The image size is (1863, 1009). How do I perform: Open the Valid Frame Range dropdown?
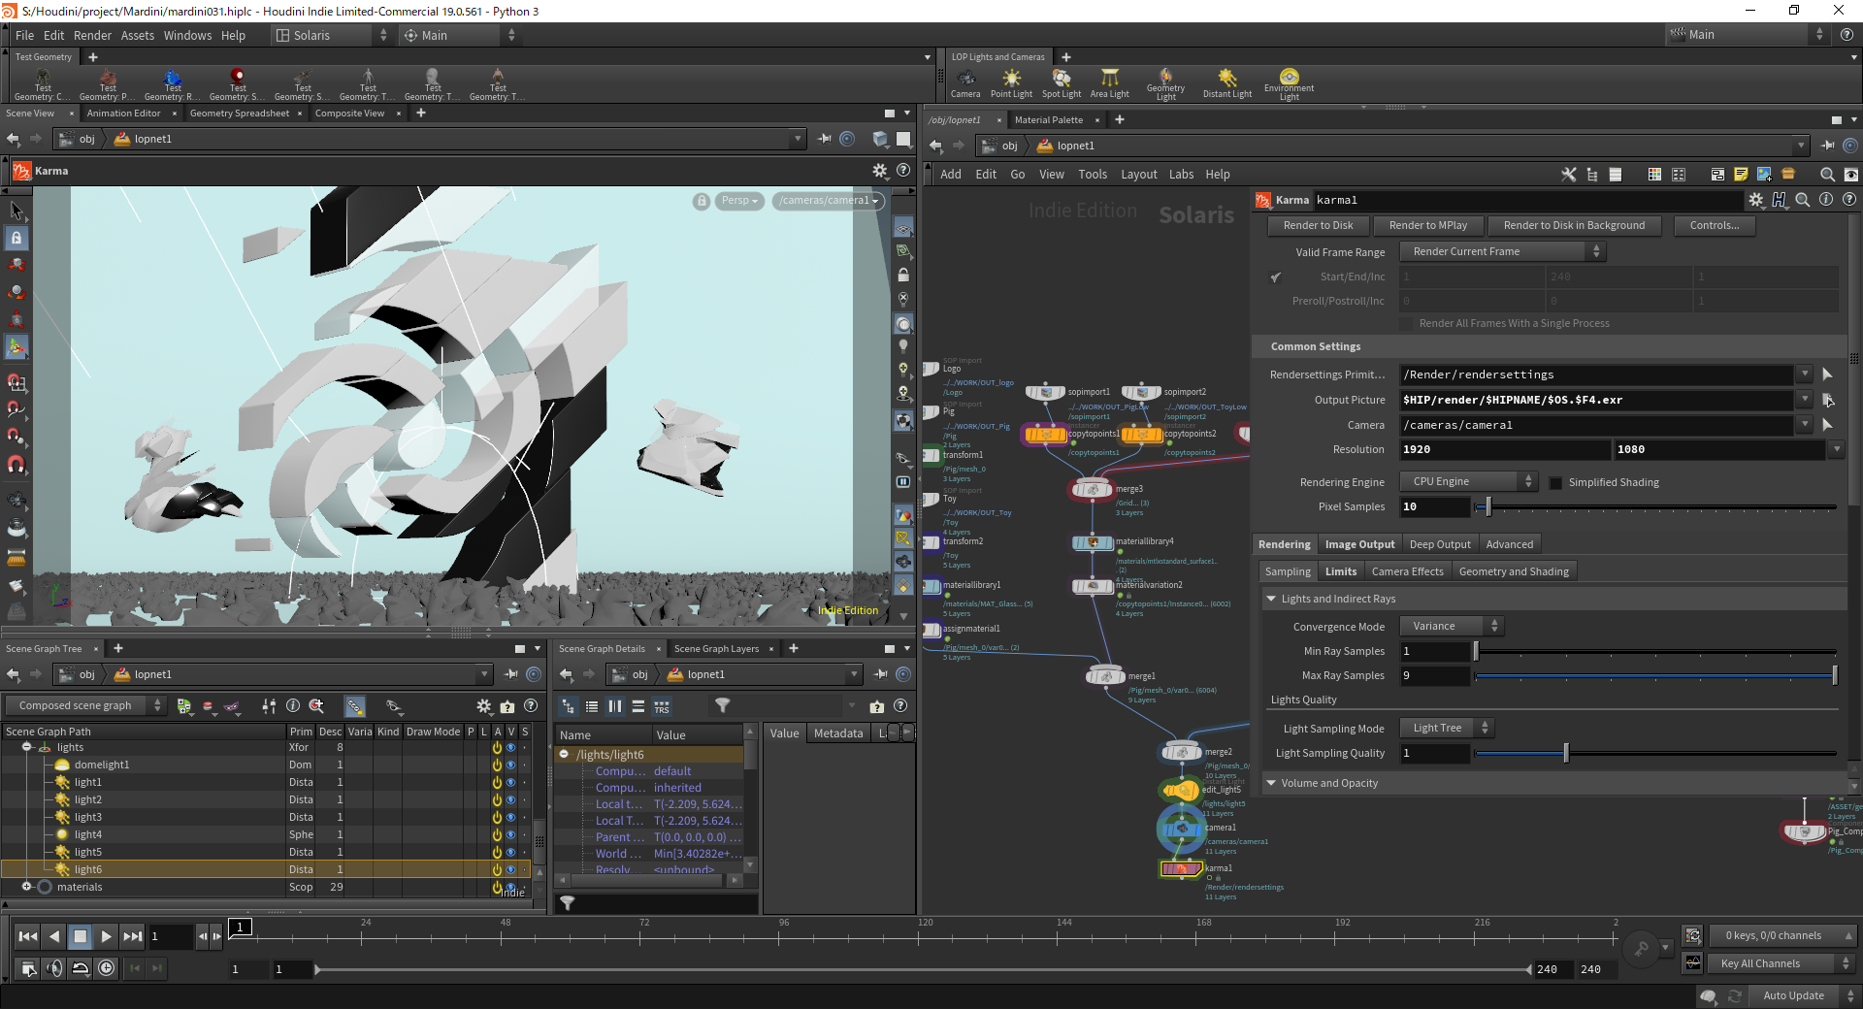tap(1502, 252)
